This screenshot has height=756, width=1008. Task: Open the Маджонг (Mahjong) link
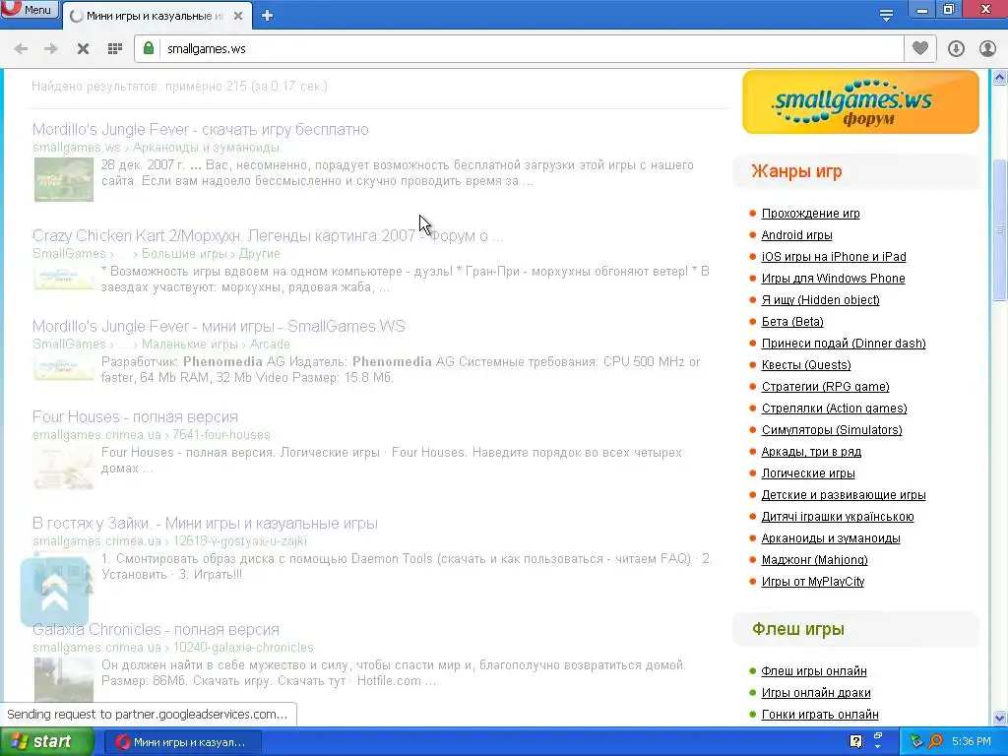click(x=814, y=560)
